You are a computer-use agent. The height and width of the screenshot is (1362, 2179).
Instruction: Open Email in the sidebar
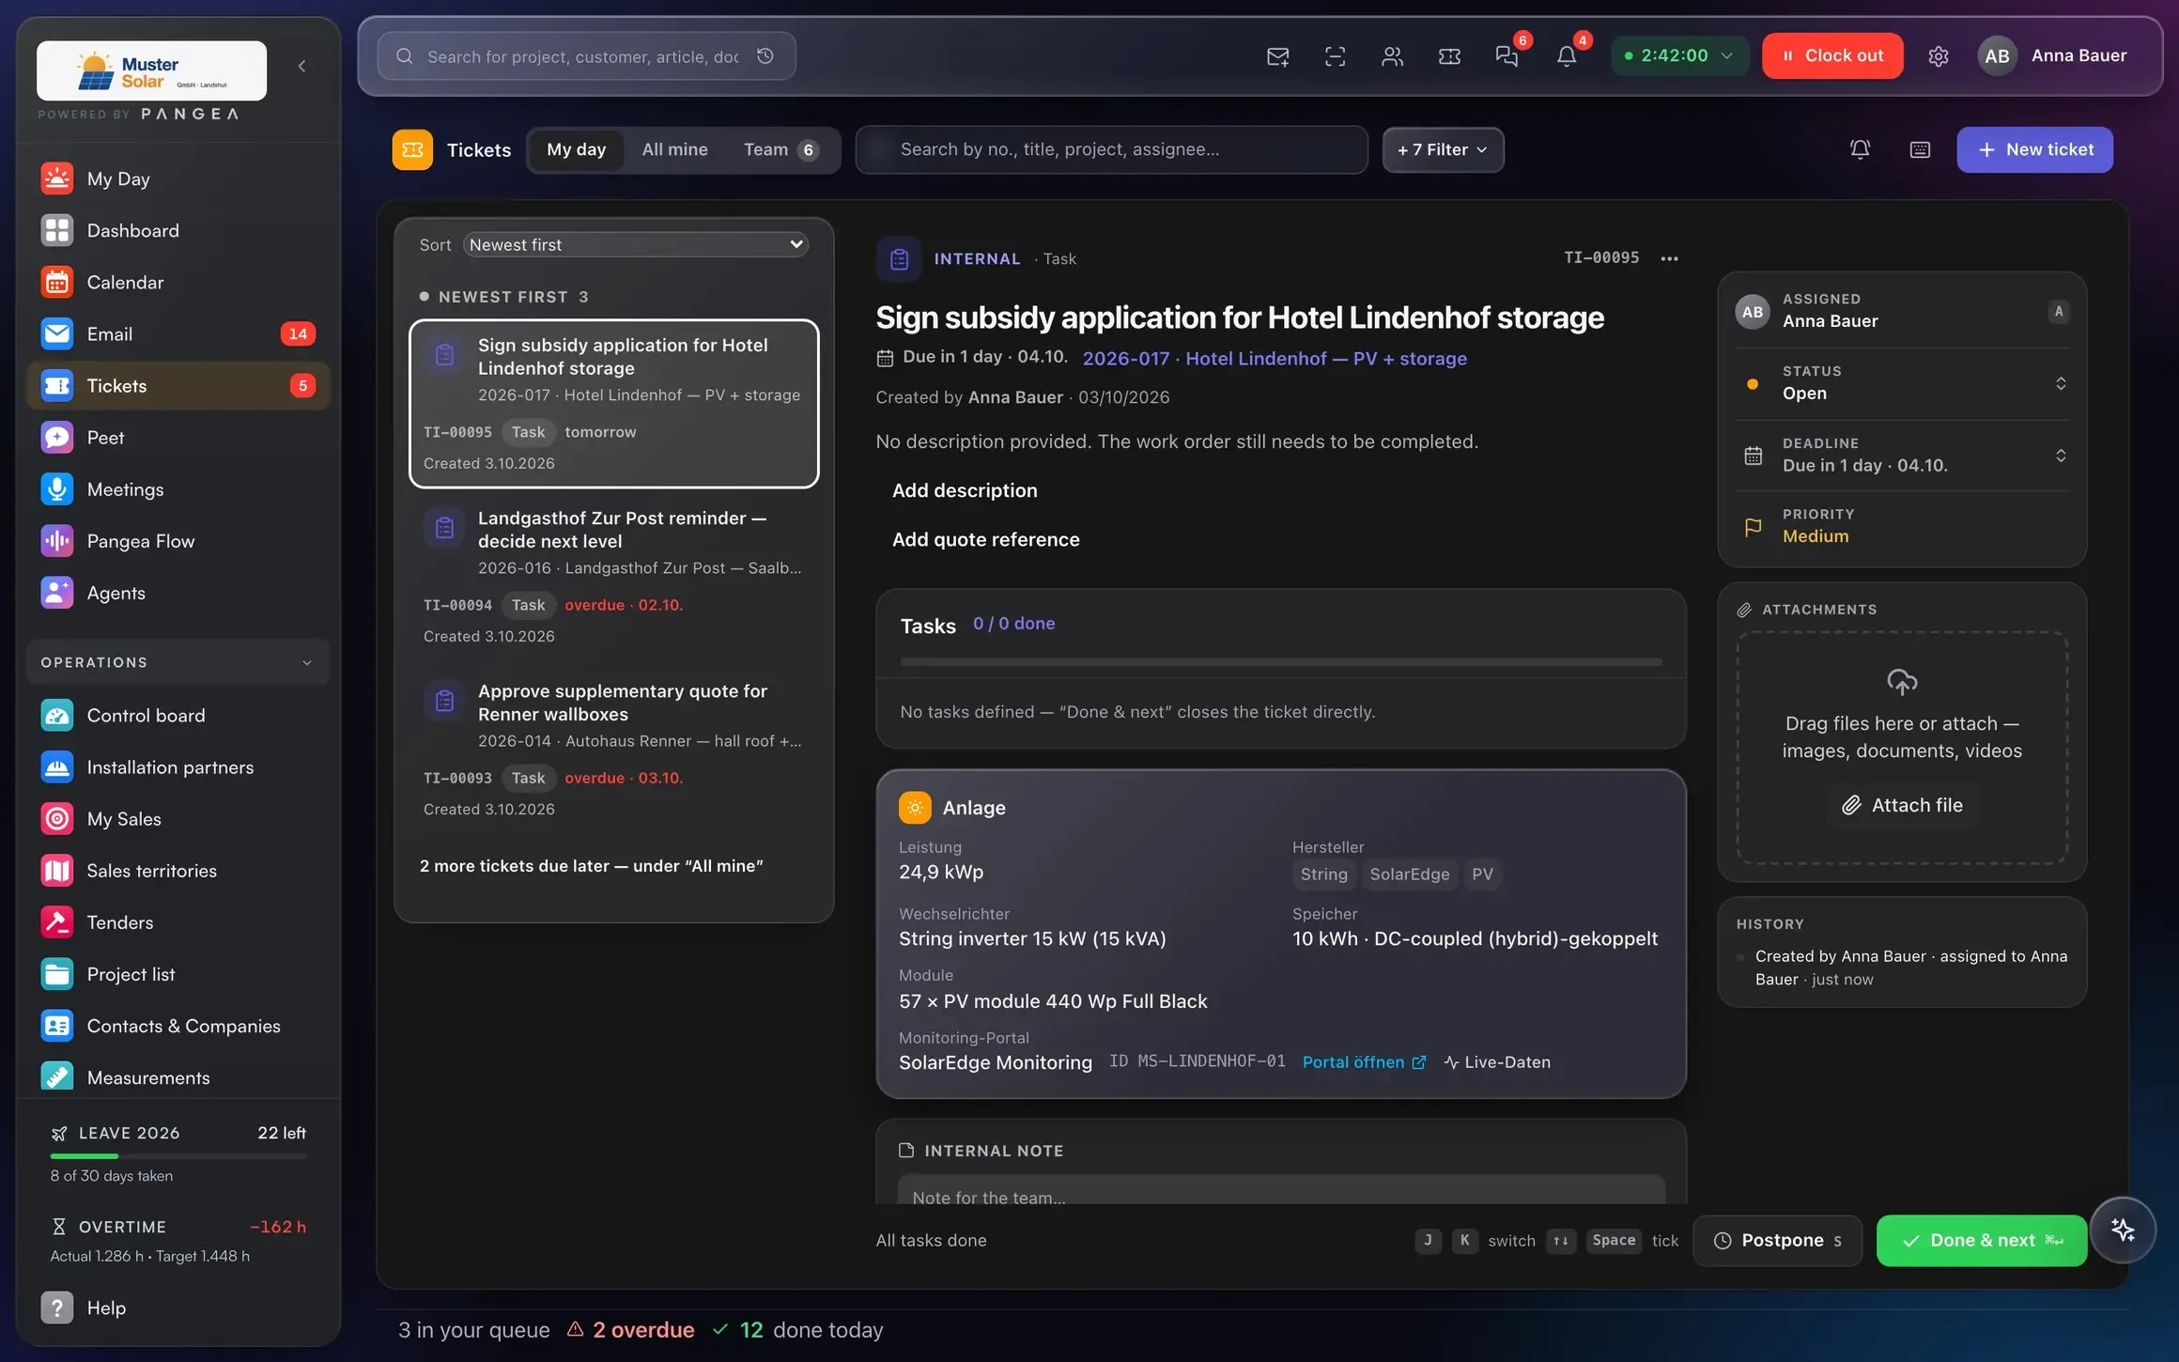click(178, 334)
